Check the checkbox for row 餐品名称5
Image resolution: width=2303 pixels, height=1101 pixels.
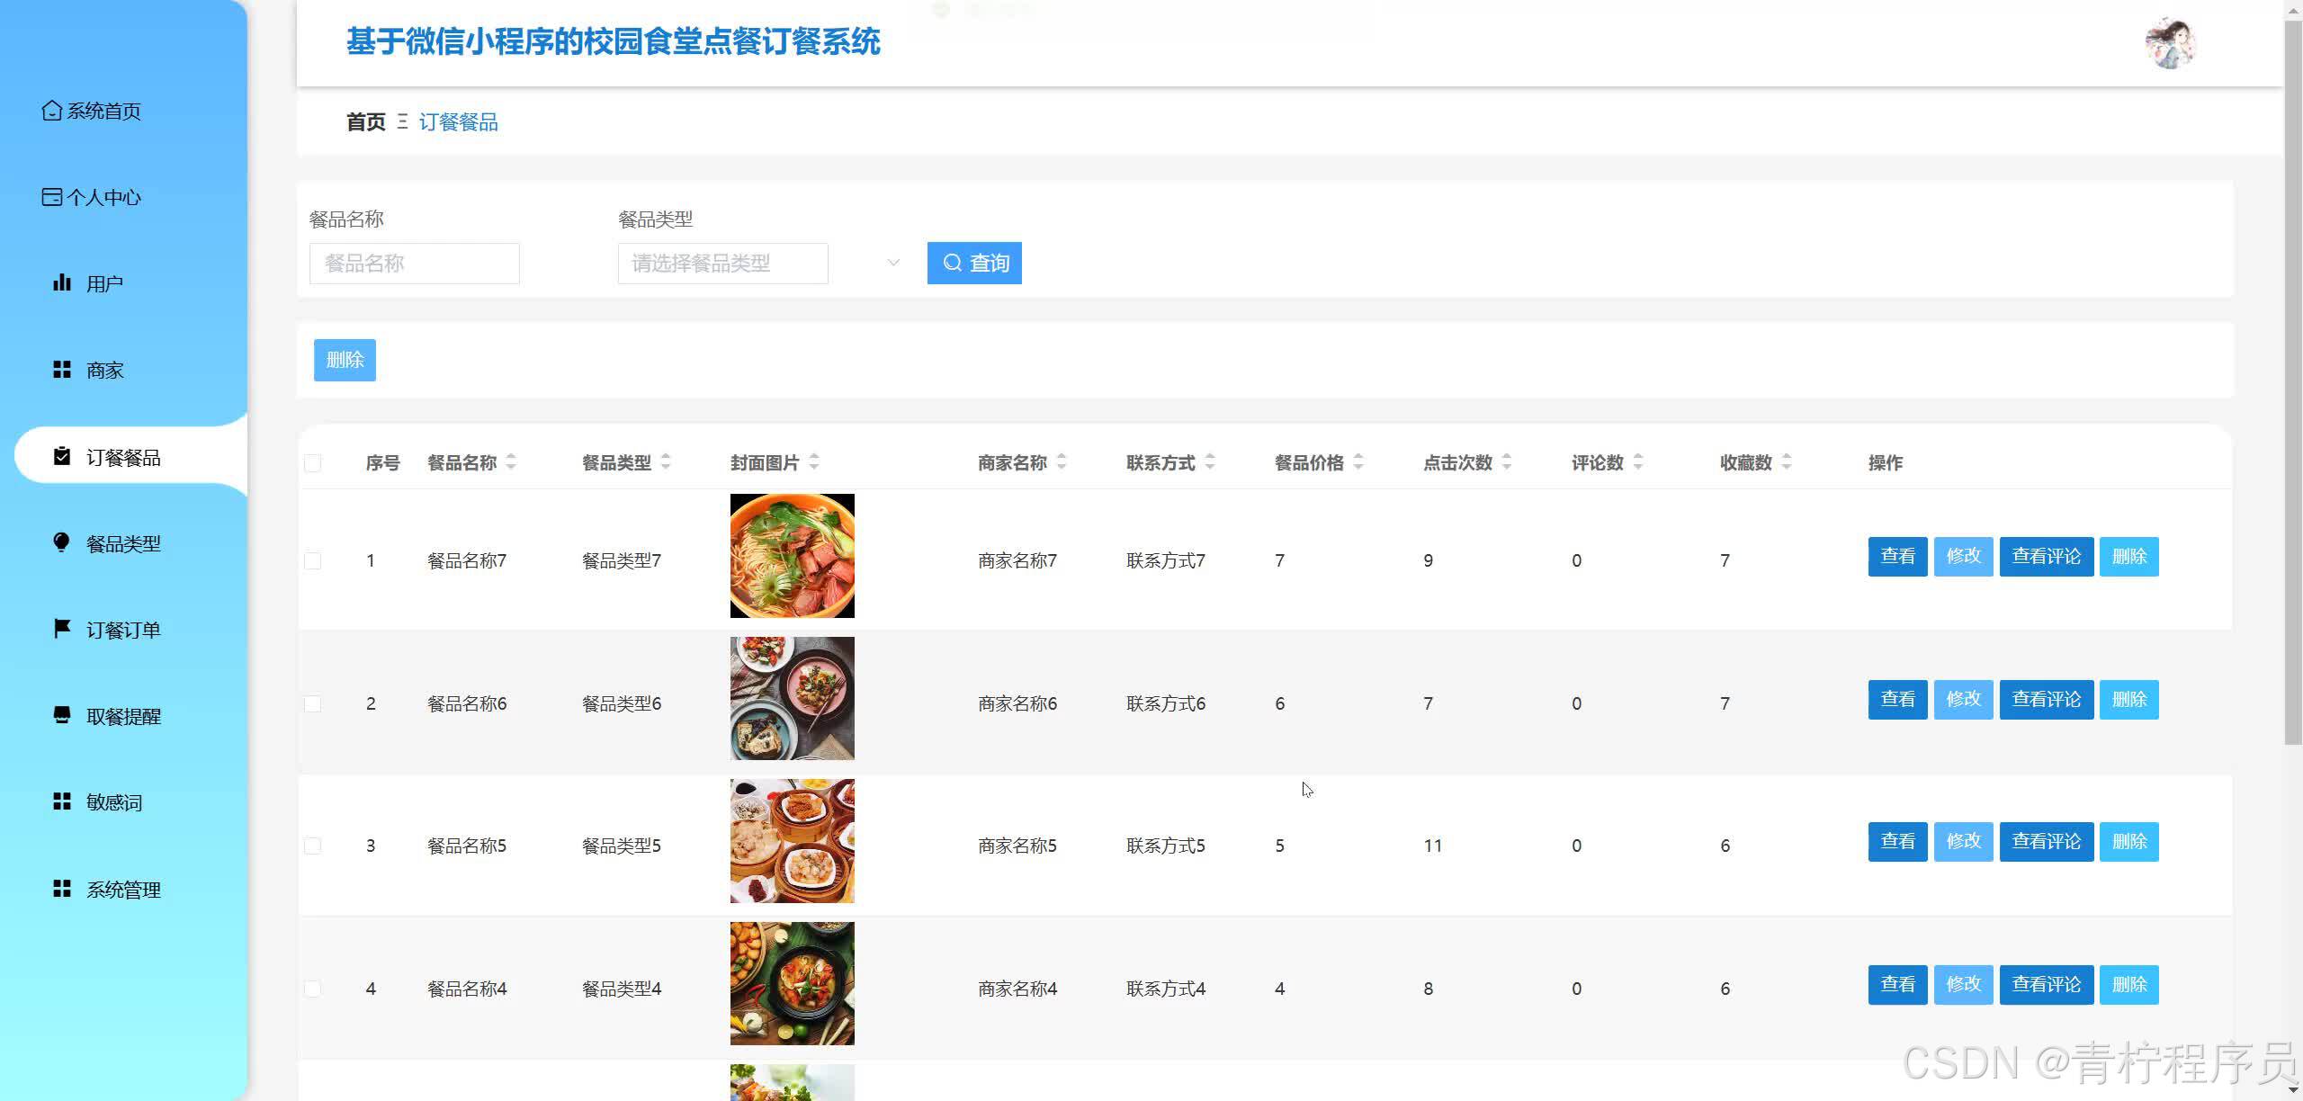click(313, 846)
